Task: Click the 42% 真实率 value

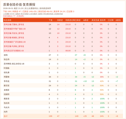Action: click(x=102, y=81)
